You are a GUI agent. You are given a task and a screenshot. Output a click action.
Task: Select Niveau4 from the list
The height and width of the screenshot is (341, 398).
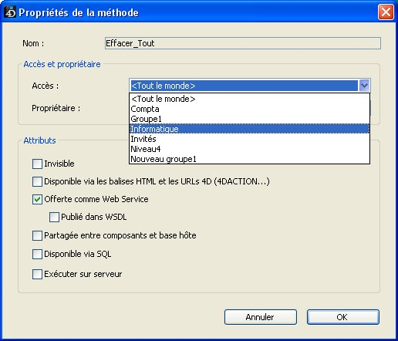pos(249,149)
